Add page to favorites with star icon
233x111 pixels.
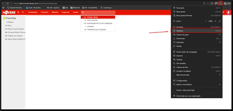coord(208,3)
